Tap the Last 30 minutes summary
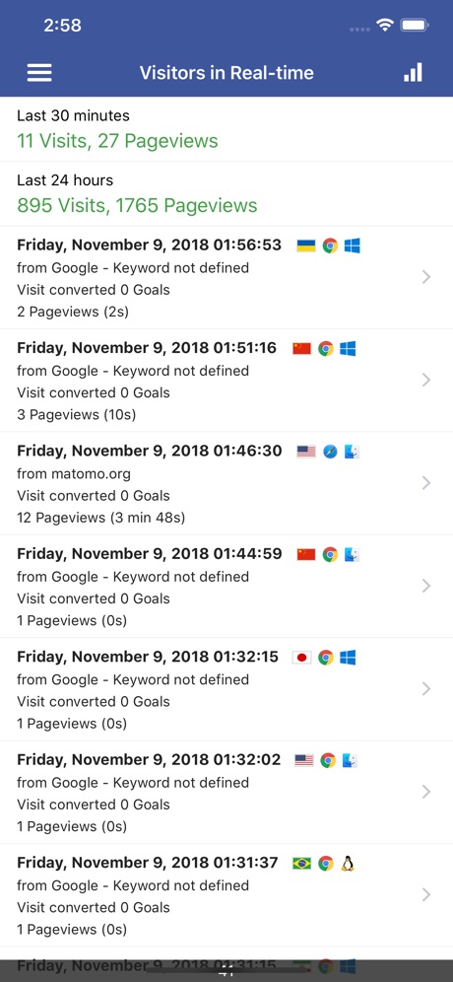The height and width of the screenshot is (982, 453). coord(226,129)
